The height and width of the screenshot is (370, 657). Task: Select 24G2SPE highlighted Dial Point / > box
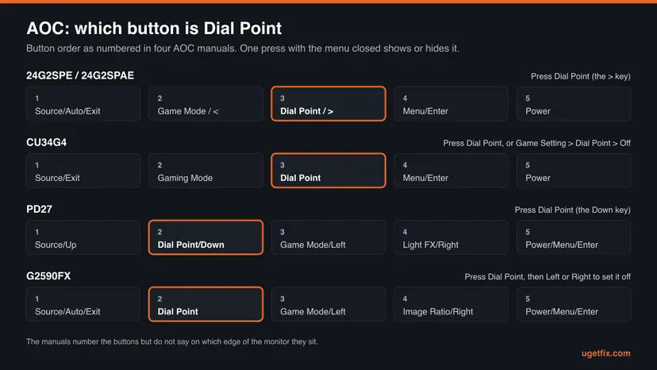(x=328, y=104)
